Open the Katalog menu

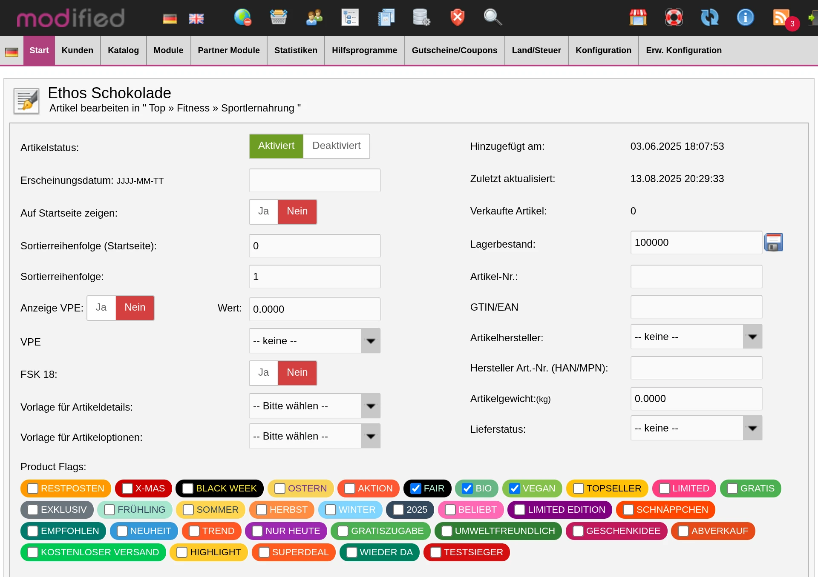point(123,50)
